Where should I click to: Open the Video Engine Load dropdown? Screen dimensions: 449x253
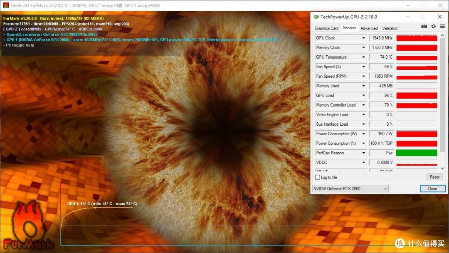363,114
